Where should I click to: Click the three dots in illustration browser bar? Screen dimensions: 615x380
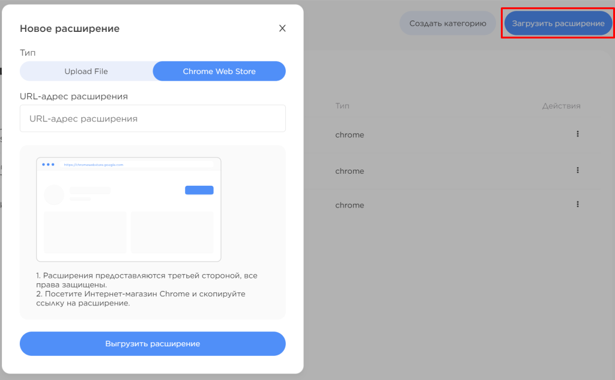coord(48,165)
